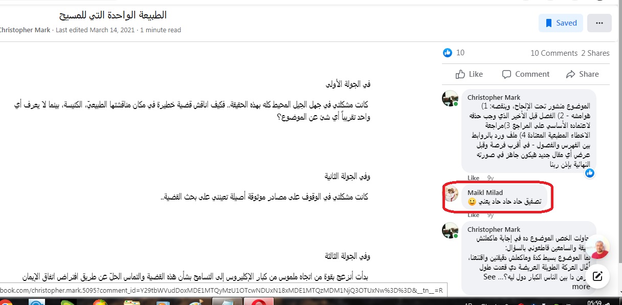Click the Maikl Milad commenter name
This screenshot has width=622, height=305.
(x=485, y=192)
